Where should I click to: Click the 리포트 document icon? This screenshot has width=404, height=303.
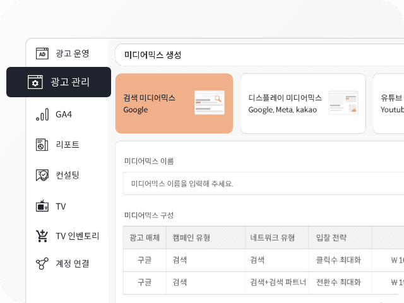42,145
